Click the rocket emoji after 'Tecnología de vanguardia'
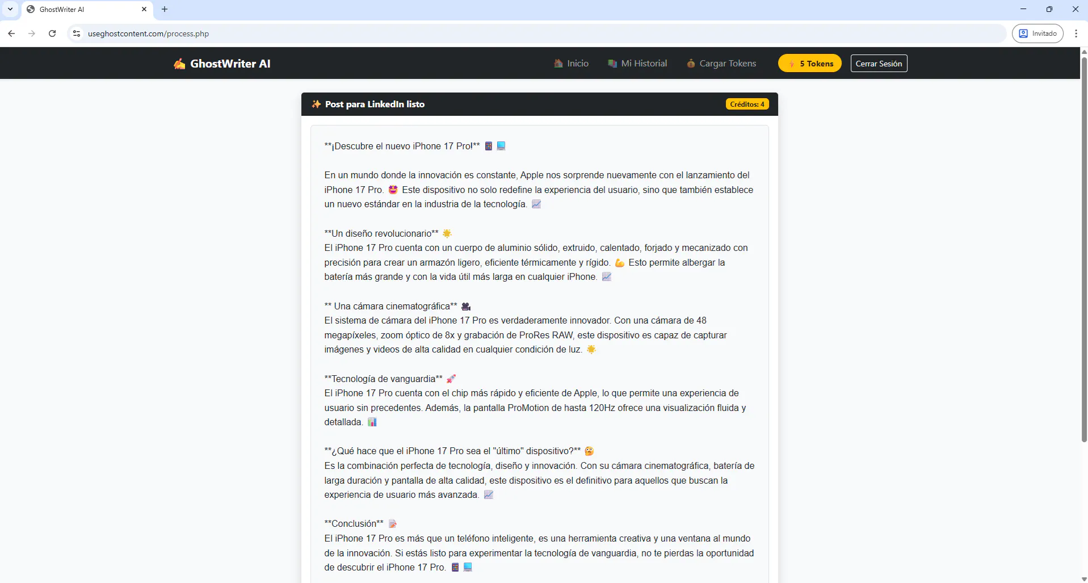The image size is (1088, 583). click(451, 379)
